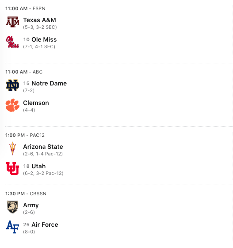The width and height of the screenshot is (233, 248).
Task: Open the Clemson team link
Action: coord(36,103)
